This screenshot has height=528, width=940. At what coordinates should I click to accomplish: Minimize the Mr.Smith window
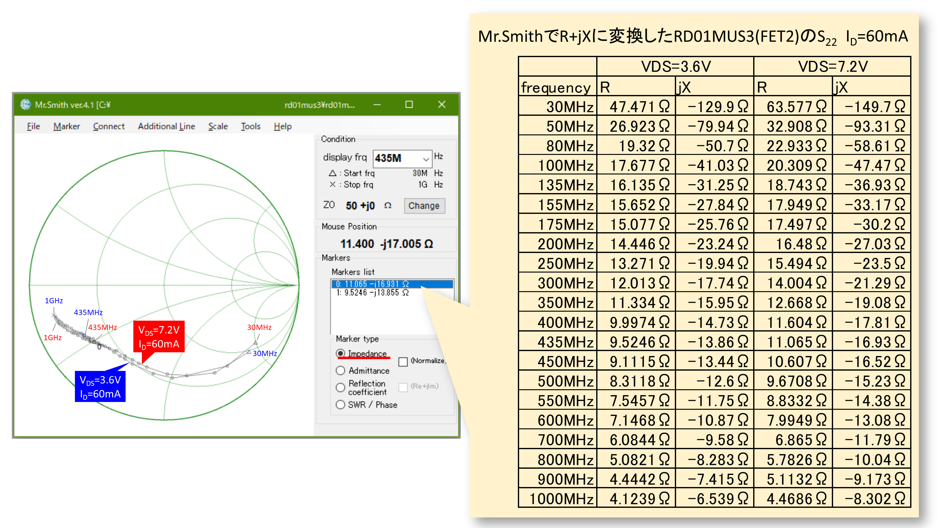pyautogui.click(x=377, y=105)
